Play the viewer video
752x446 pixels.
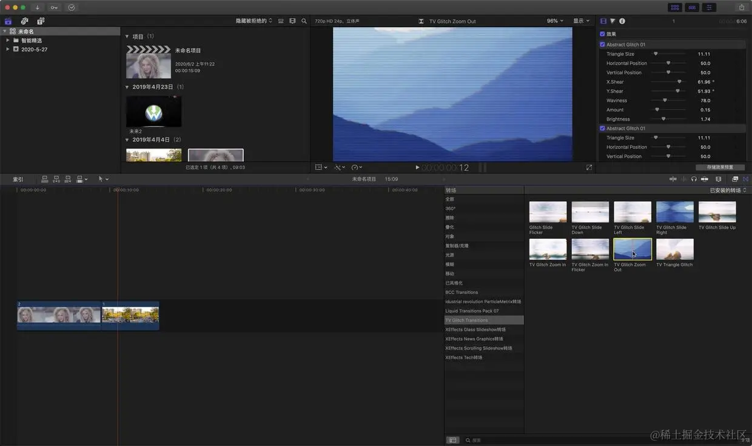coord(417,167)
